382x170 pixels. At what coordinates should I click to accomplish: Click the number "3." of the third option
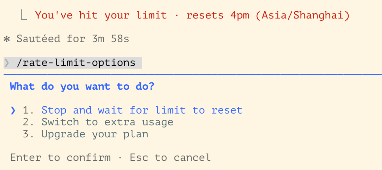click(x=28, y=134)
